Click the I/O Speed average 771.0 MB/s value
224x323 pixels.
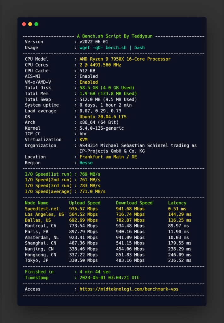click(92, 191)
